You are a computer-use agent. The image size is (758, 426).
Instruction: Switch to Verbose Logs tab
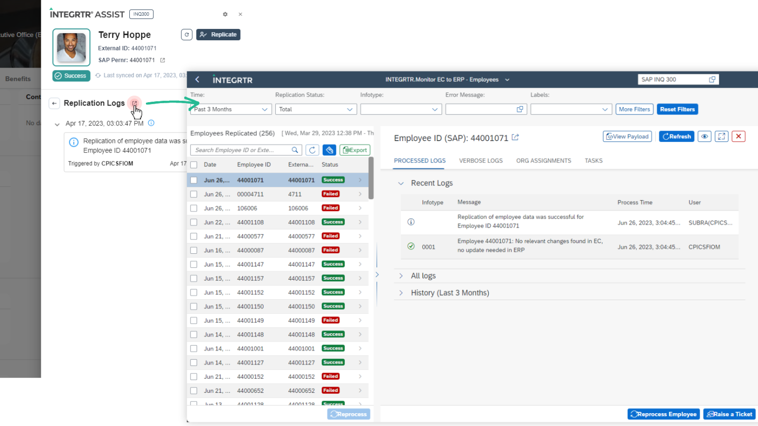pos(481,161)
